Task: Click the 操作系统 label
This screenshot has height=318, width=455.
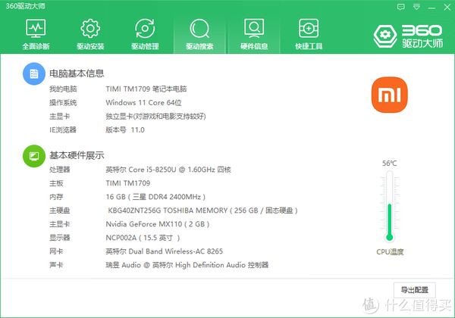Action: pyautogui.click(x=63, y=102)
